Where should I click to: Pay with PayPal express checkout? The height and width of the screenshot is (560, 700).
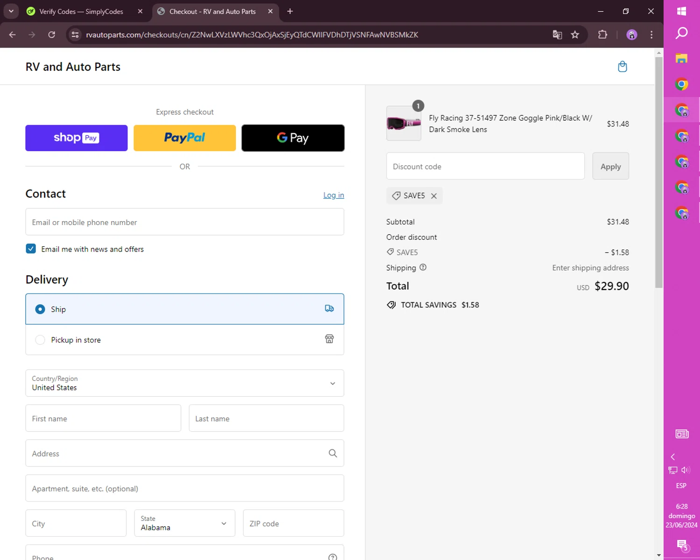tap(185, 138)
